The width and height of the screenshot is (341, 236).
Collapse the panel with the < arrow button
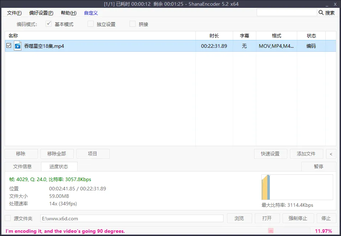331,154
